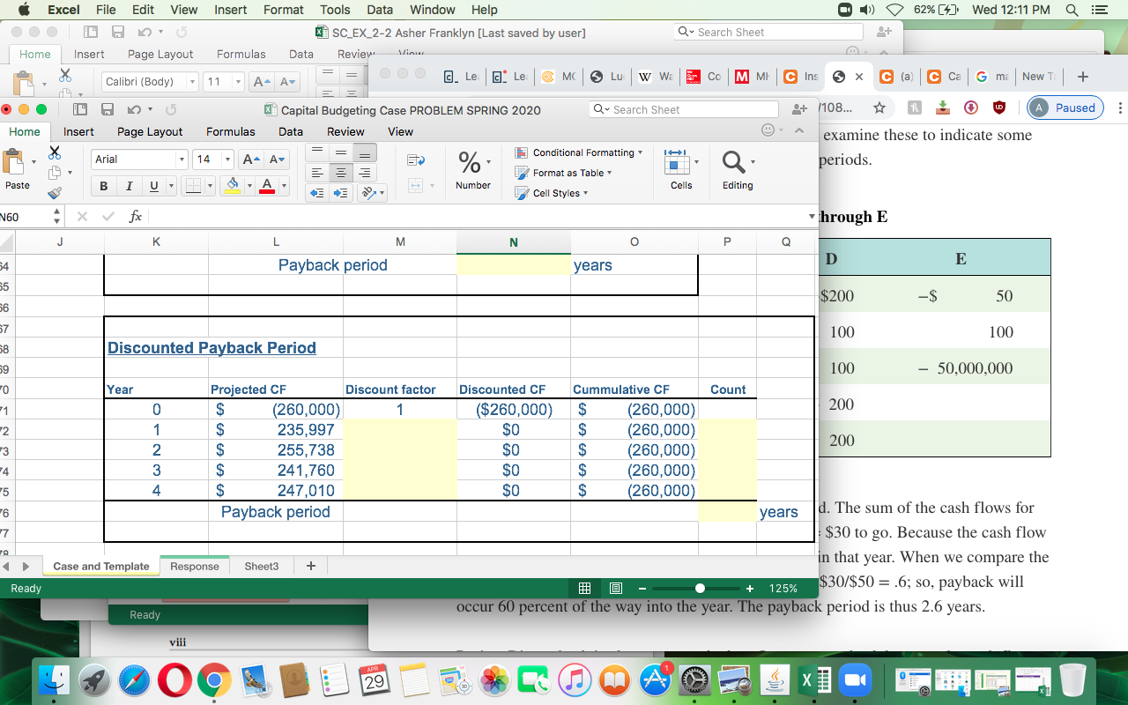Collapse the ribbon with the chevron button

(799, 131)
